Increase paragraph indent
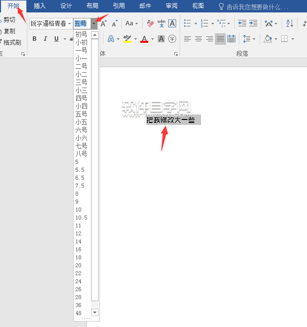 click(253, 23)
